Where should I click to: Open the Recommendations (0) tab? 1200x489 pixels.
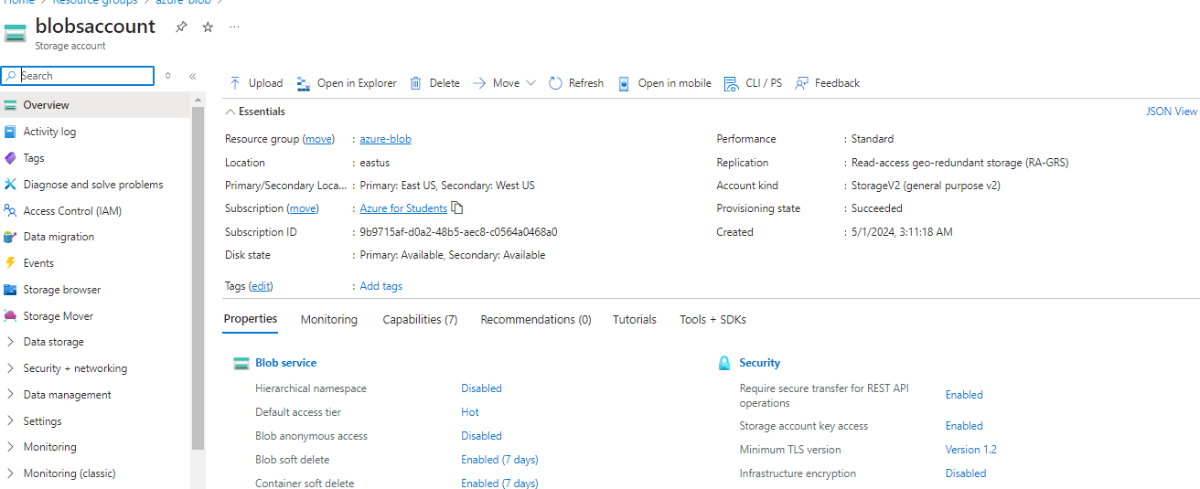click(536, 320)
